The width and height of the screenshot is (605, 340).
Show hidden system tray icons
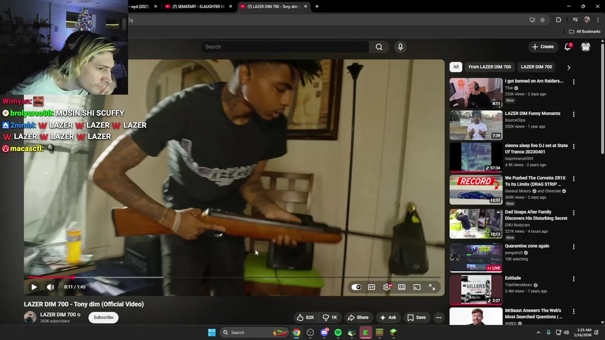[538, 332]
